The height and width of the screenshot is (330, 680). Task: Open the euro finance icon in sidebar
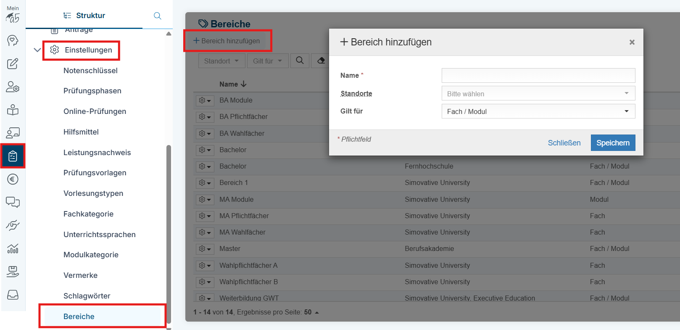pos(13,180)
